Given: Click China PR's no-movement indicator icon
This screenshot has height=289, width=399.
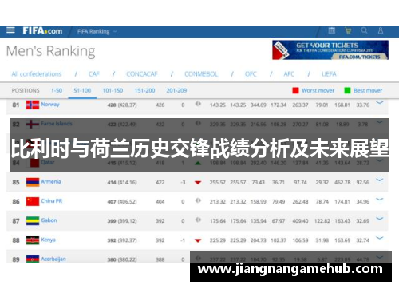Looking at the screenshot, I should pos(198,200).
